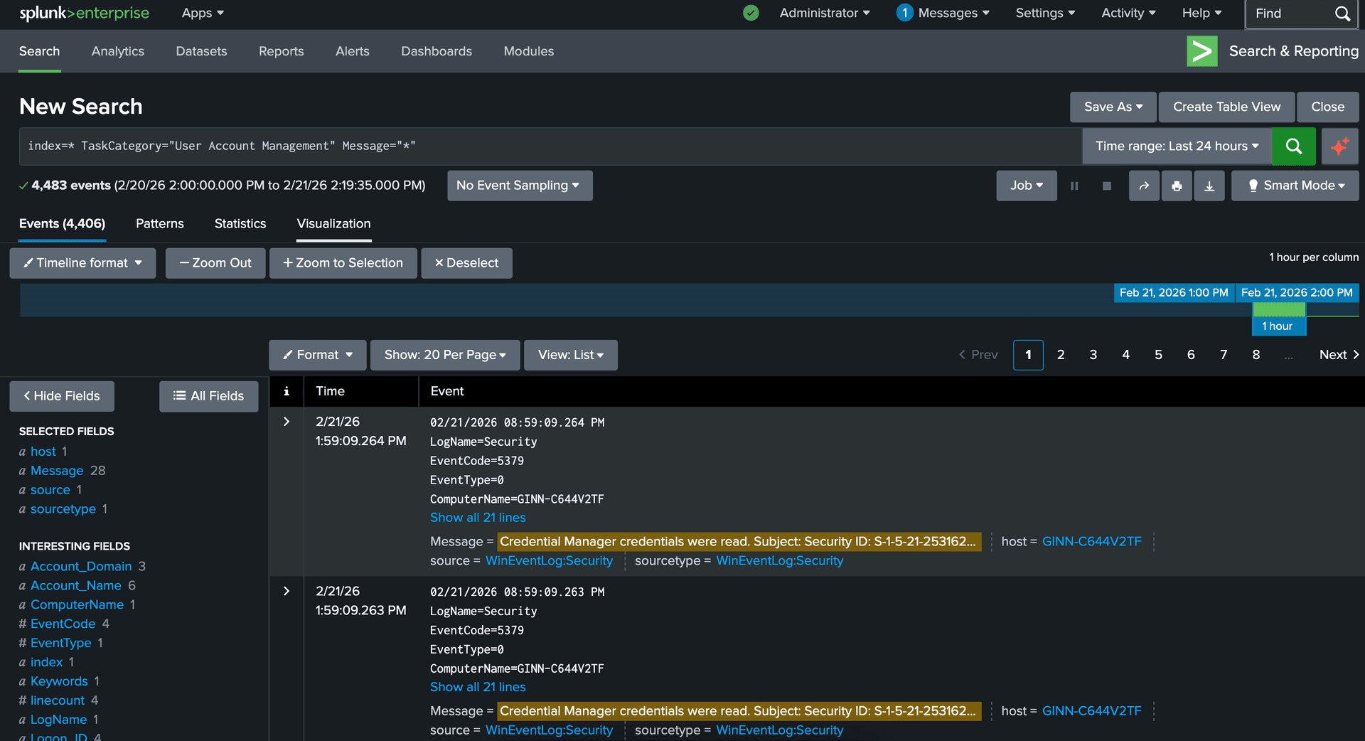Print the search results
The height and width of the screenshot is (741, 1365).
[x=1177, y=186]
